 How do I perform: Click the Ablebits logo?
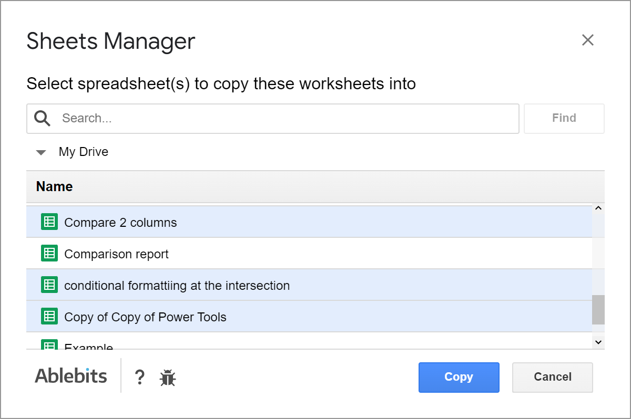(71, 376)
